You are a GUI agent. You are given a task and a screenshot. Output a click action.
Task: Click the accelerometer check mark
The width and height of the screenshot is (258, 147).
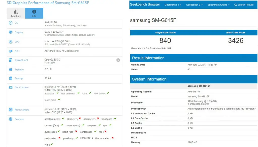click(63, 118)
